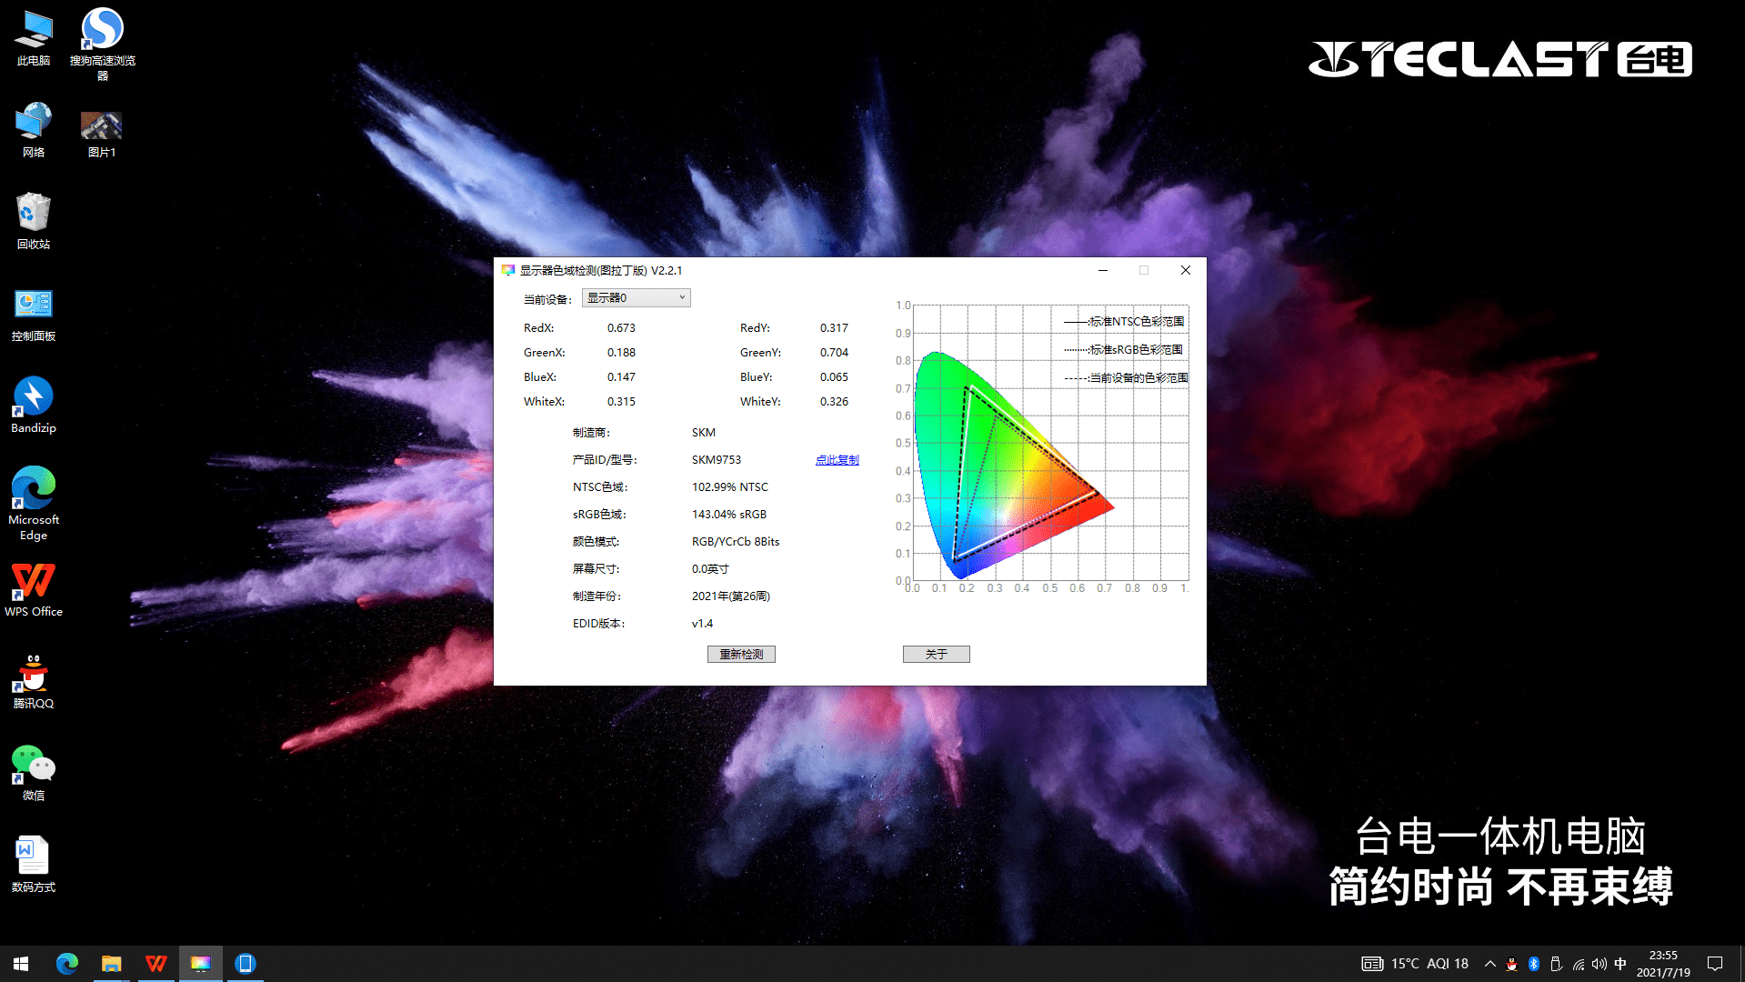
Task: Open the Windows Start menu
Action: [21, 964]
